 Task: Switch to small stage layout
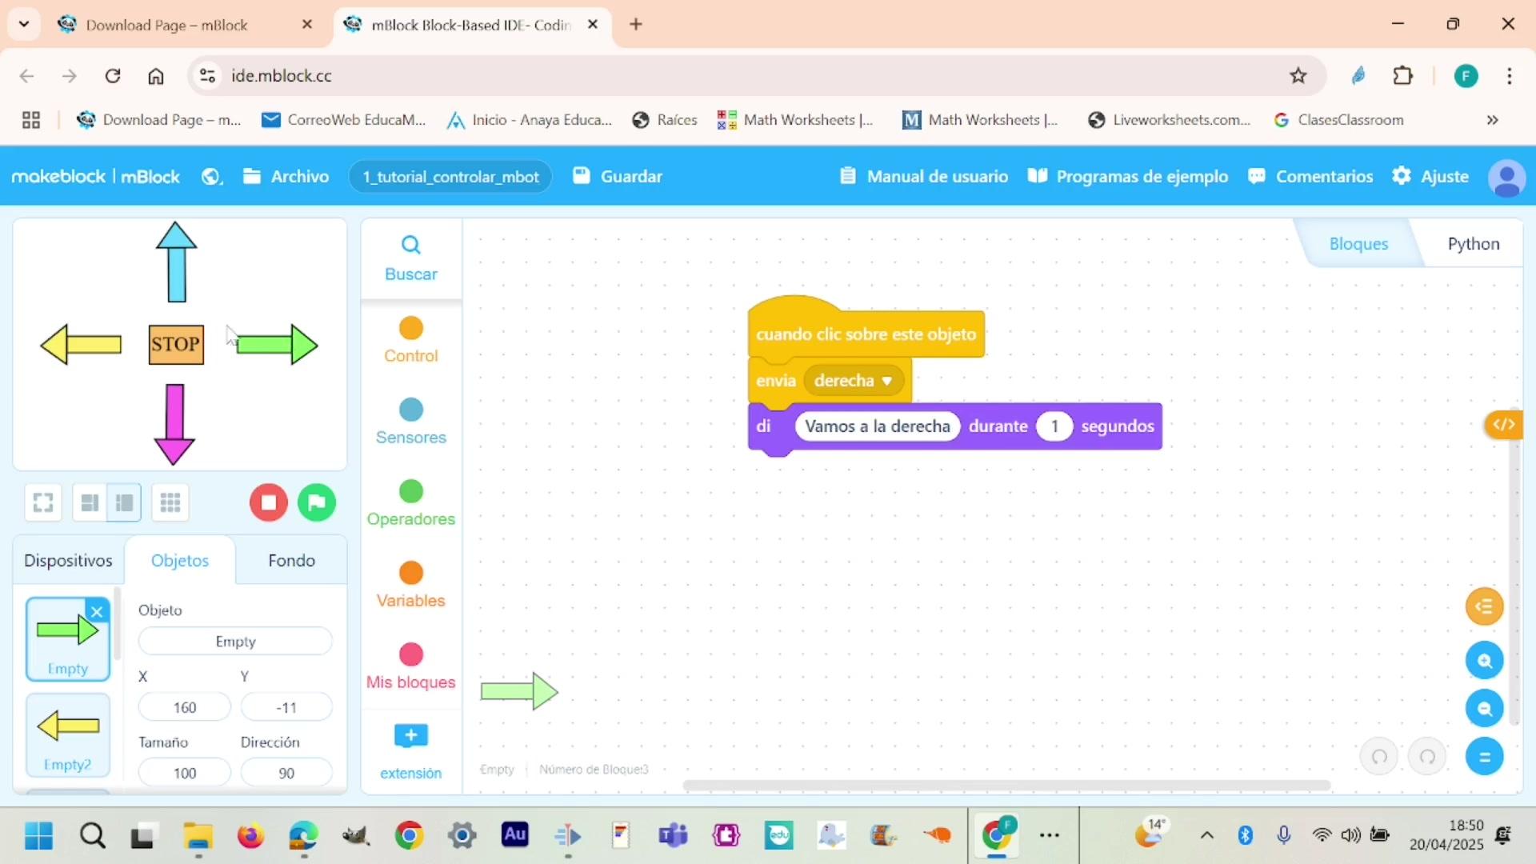(x=124, y=502)
